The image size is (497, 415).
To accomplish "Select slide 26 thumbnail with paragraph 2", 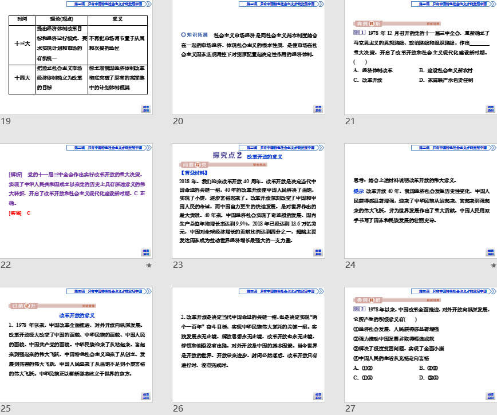I will tap(249, 345).
